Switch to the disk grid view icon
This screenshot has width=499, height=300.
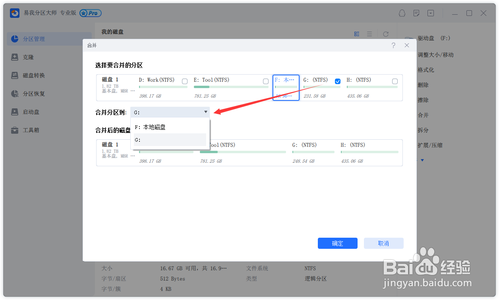(x=357, y=34)
